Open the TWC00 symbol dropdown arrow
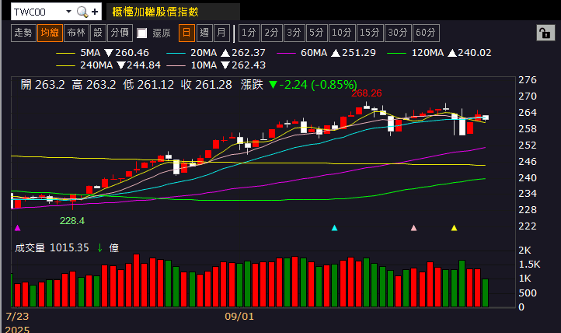Screen dimensions: 561x333 pos(68,12)
